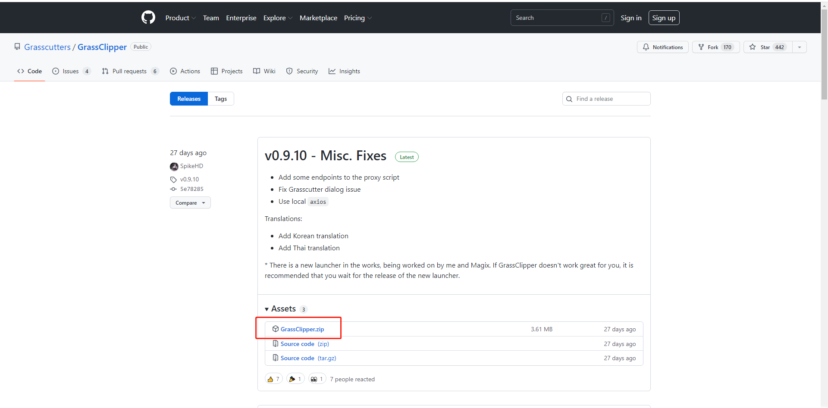Viewport: 828px width, 408px height.
Task: Select the Releases toggle button
Action: pos(189,99)
